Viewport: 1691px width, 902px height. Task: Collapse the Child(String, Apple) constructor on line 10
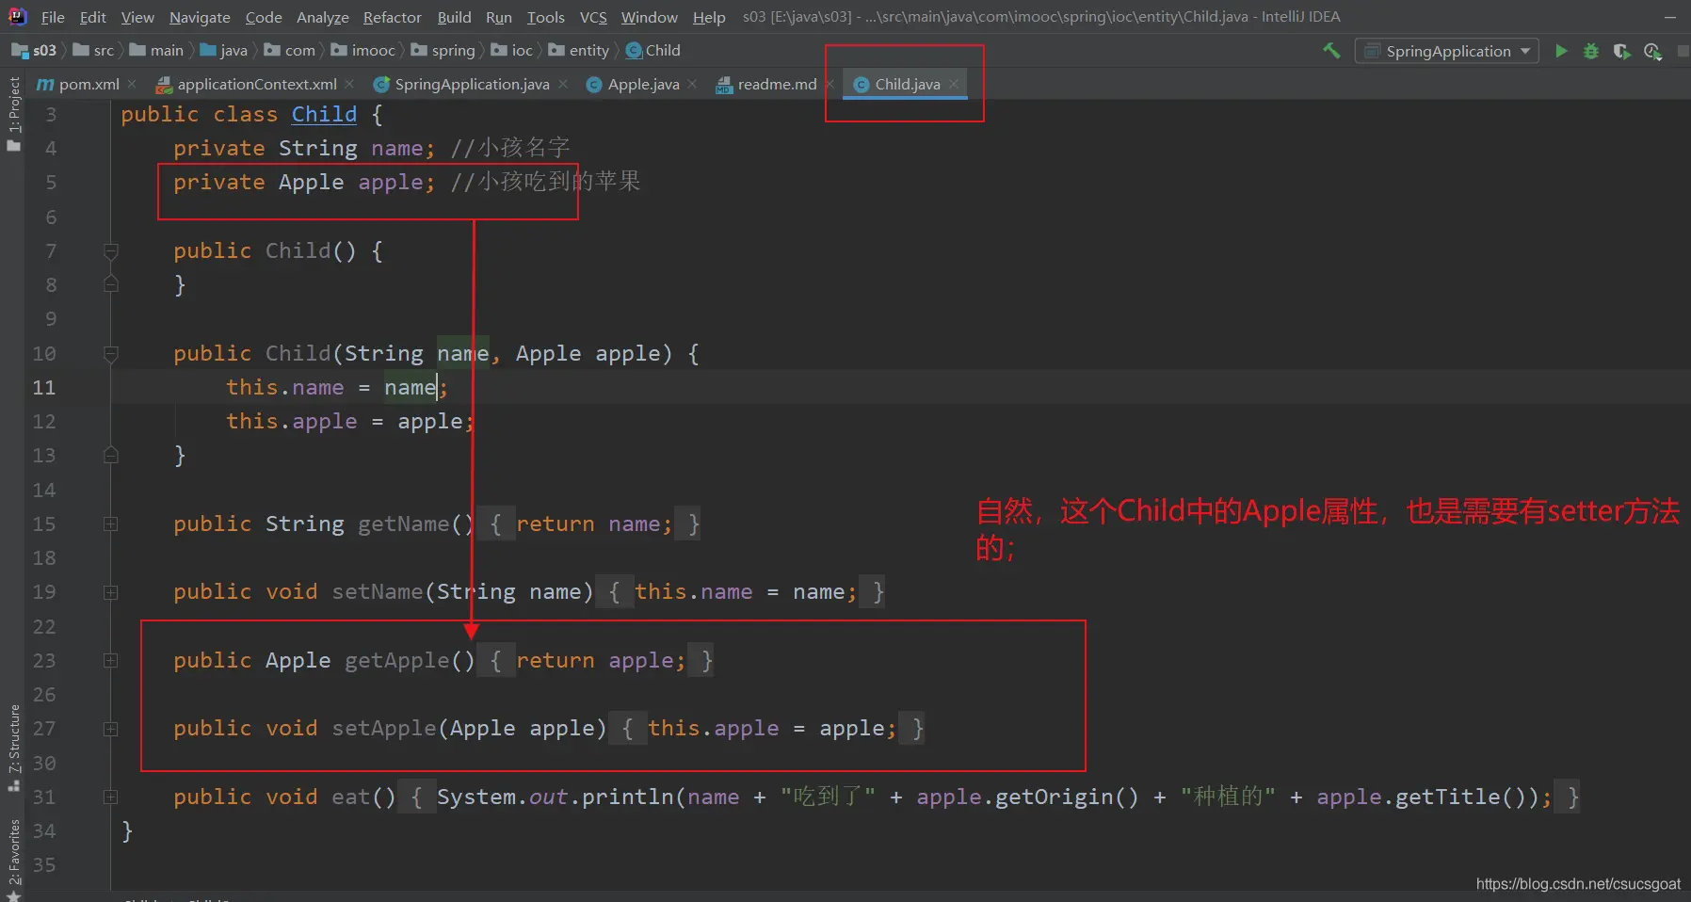point(110,354)
